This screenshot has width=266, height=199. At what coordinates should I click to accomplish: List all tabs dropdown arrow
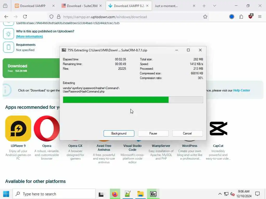[x=214, y=6]
